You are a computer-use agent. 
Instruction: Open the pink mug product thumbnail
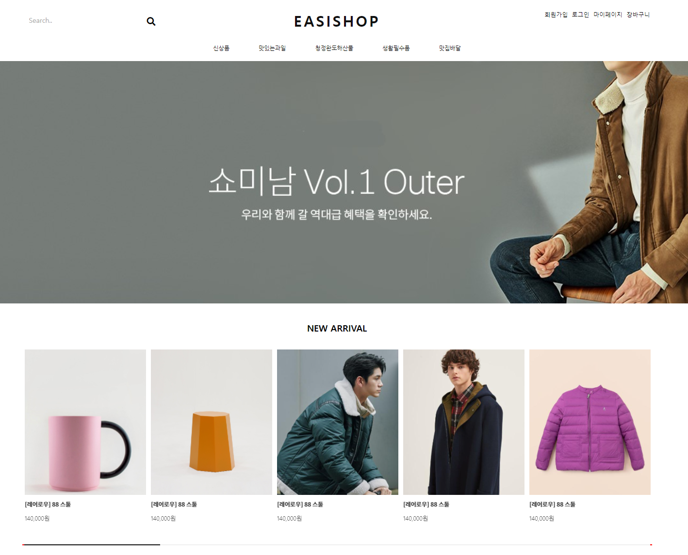[85, 422]
